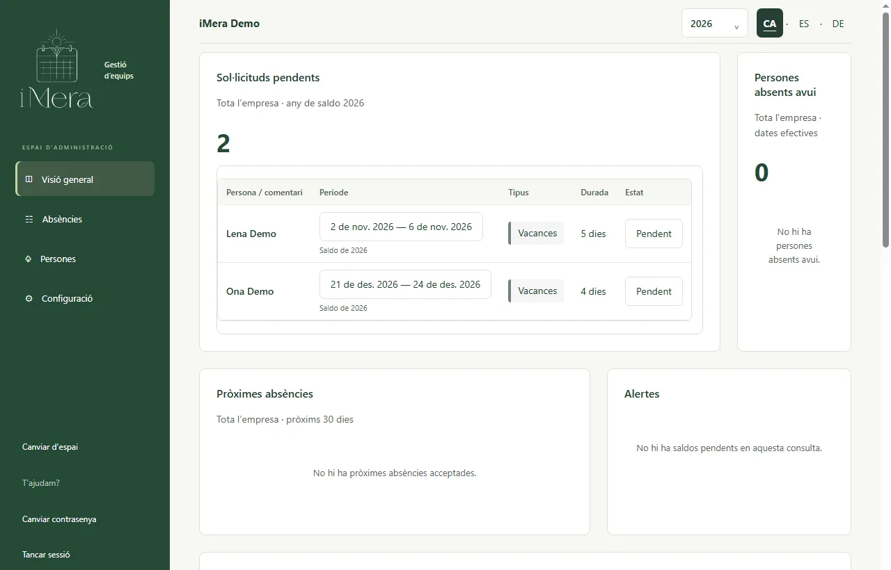Click the Absències list icon
This screenshot has height=570, width=891.
(29, 219)
